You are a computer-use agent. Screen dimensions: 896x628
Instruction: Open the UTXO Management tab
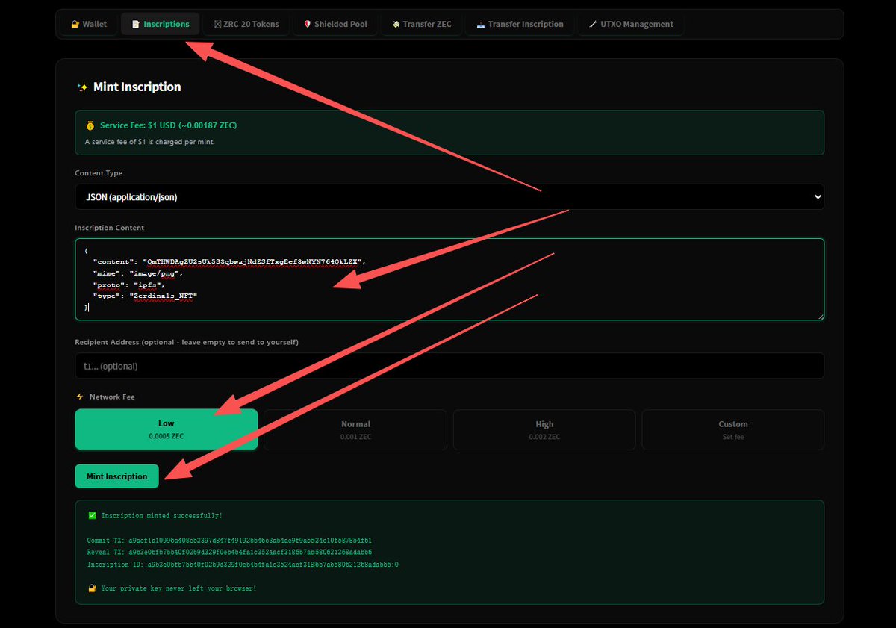(x=630, y=24)
